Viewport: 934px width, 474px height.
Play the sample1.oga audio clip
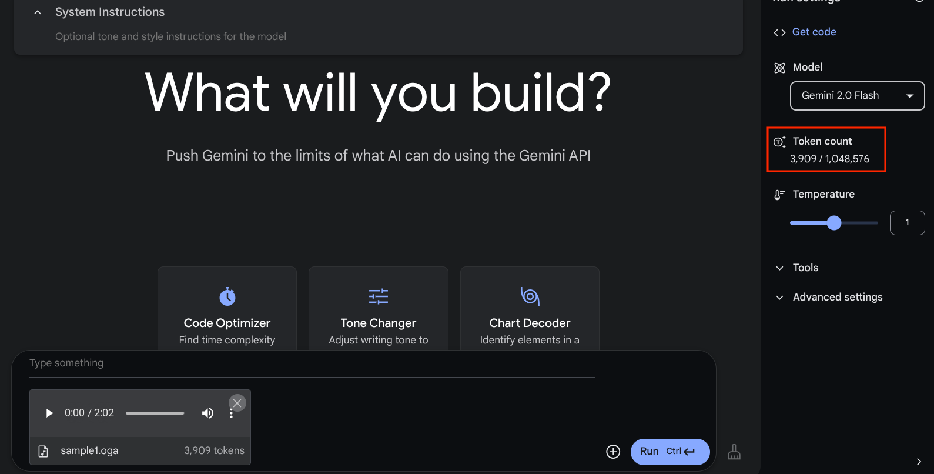[x=49, y=413]
